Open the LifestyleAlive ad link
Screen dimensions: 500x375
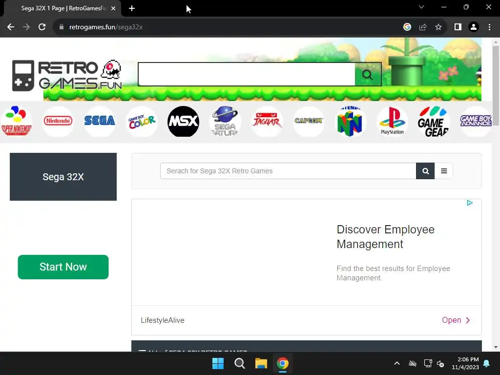(x=456, y=320)
